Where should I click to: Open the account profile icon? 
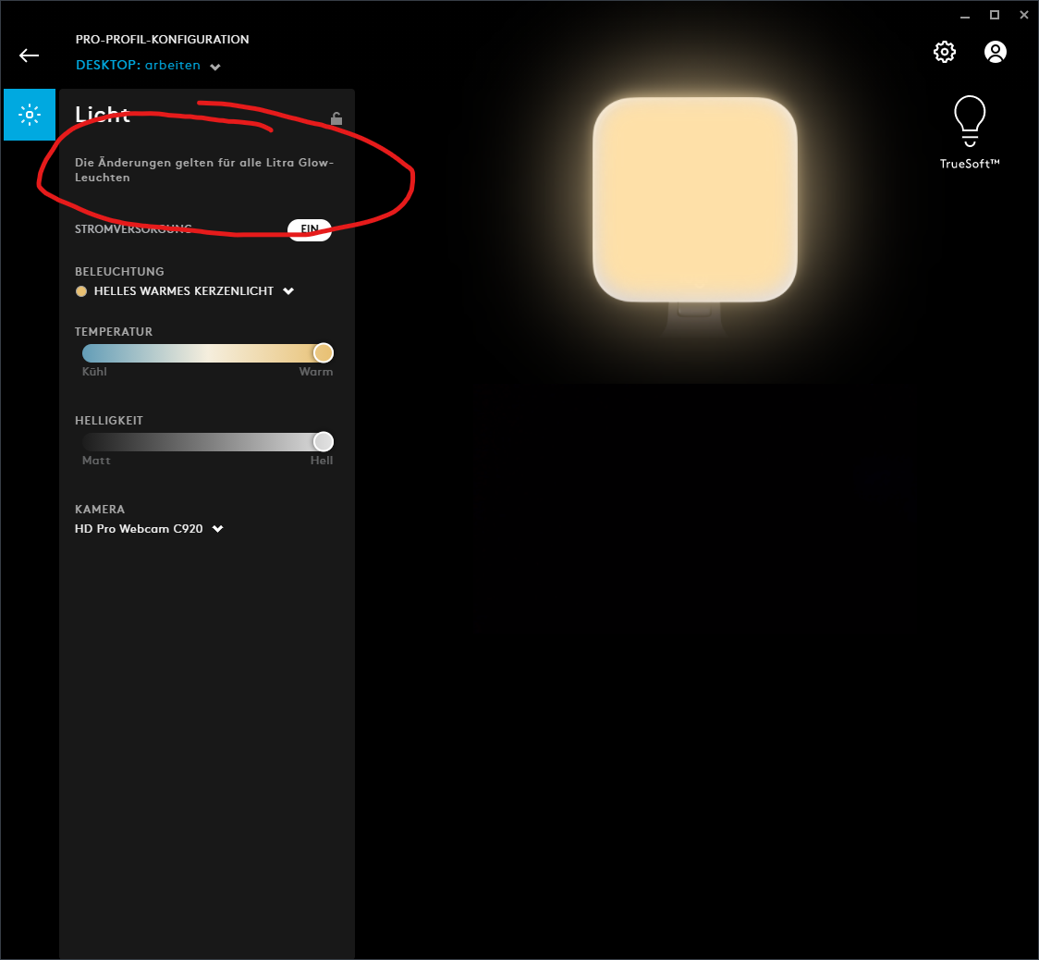(x=996, y=52)
